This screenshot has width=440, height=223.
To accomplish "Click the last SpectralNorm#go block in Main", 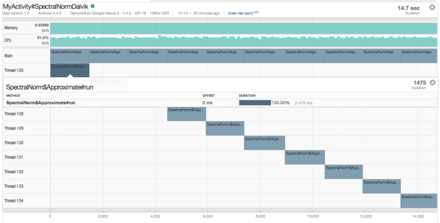I will (419, 56).
